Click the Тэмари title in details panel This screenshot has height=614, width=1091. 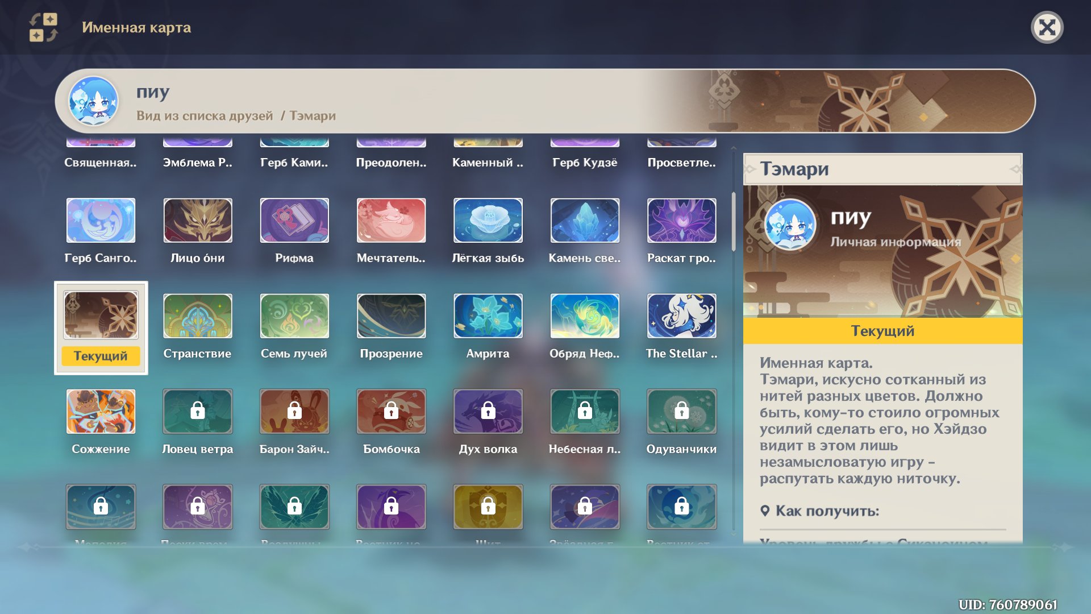(794, 169)
